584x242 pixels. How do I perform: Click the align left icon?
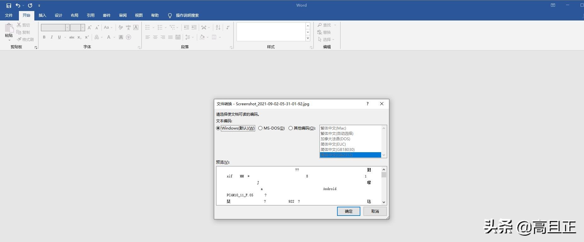point(148,37)
